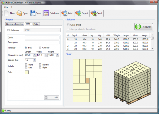159x114 pixels.
Task: Click the New project icon
Action: 7,13
